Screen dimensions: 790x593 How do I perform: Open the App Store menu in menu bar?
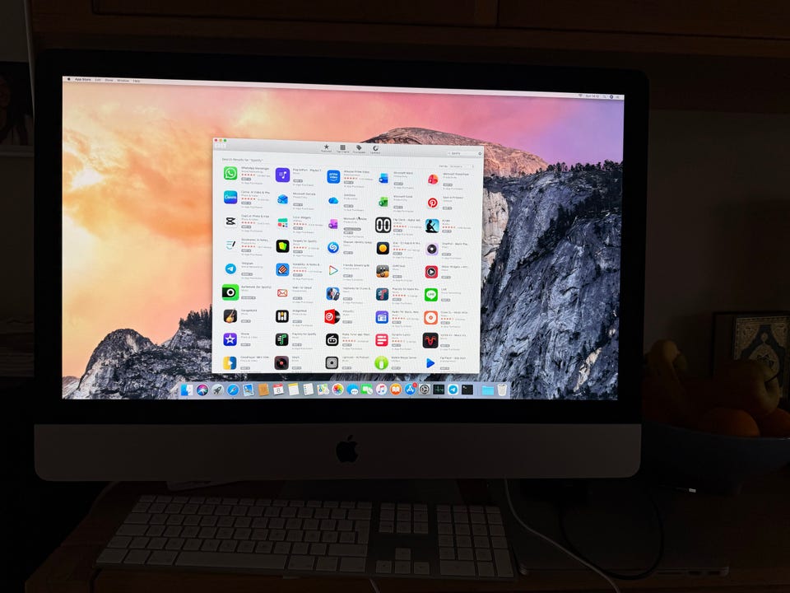click(83, 79)
